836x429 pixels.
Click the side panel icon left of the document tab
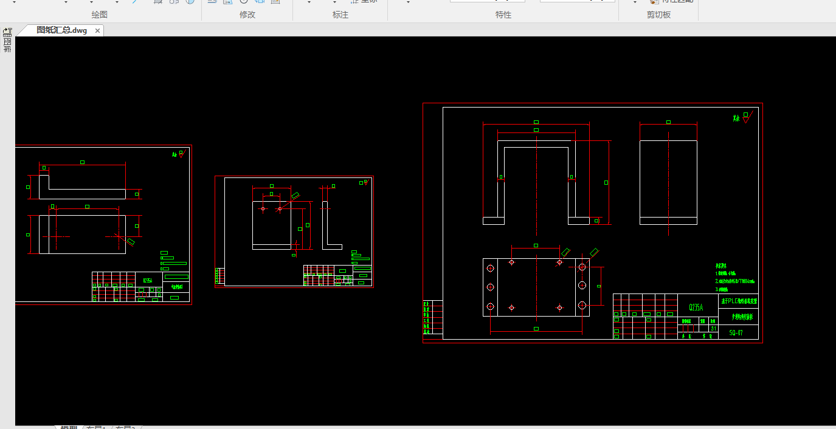[7, 40]
